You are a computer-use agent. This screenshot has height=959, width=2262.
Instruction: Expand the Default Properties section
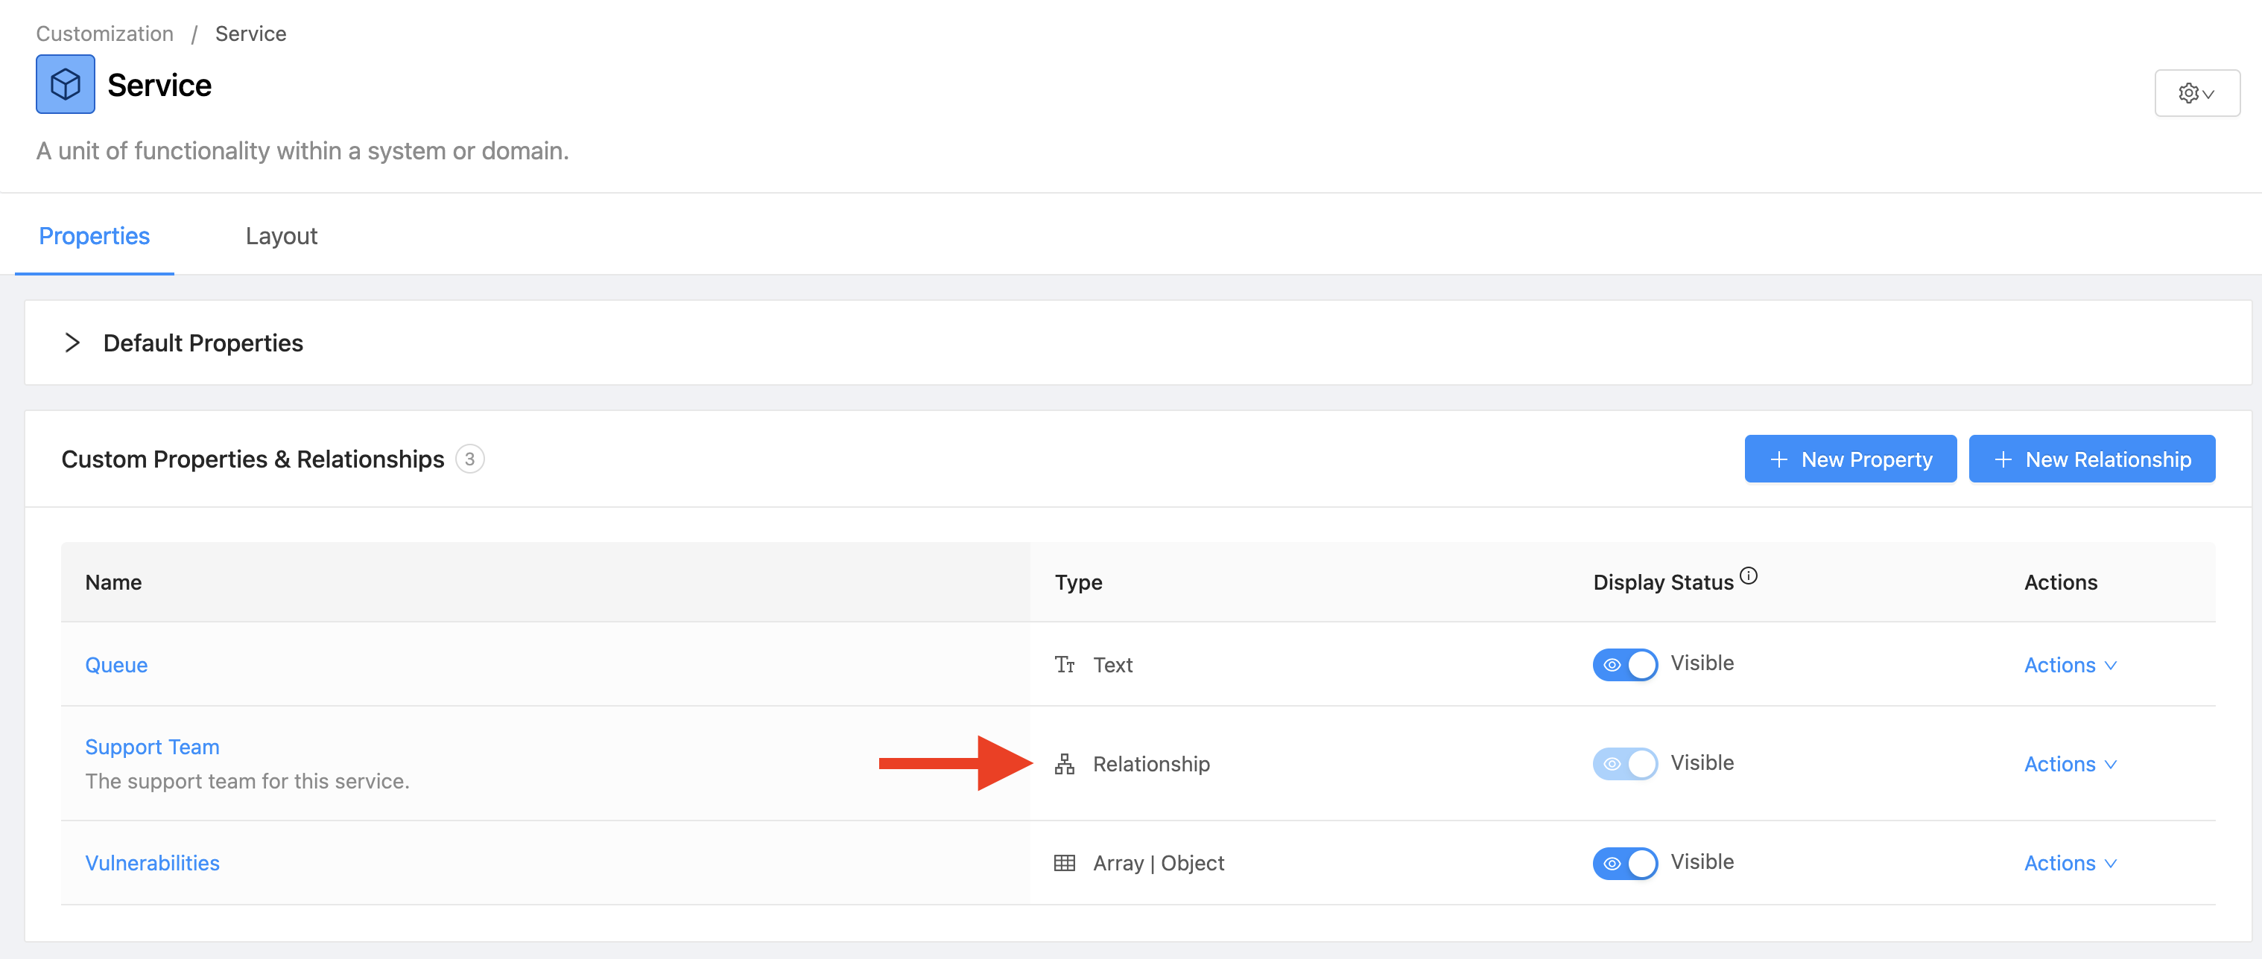pos(73,342)
